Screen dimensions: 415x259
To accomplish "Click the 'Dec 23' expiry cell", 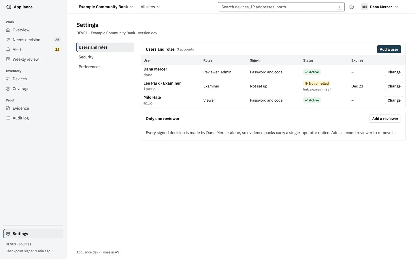I will [x=357, y=86].
